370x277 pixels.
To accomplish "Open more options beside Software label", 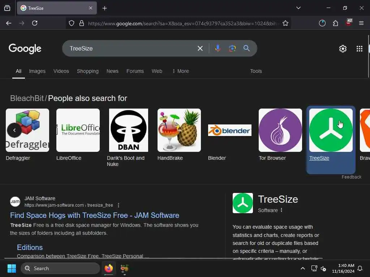I will click(281, 210).
